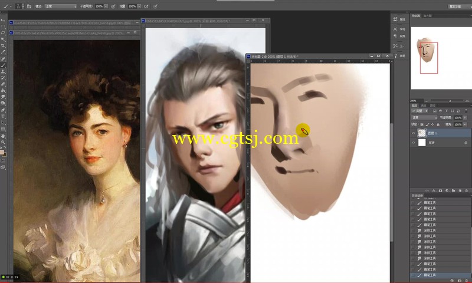472x283 pixels.
Task: Select the Move tool
Action: 3,21
